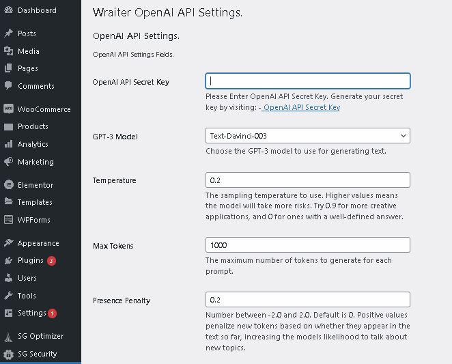Open WooCommerce via its Woo icon
This screenshot has width=452, height=364.
click(x=8, y=109)
